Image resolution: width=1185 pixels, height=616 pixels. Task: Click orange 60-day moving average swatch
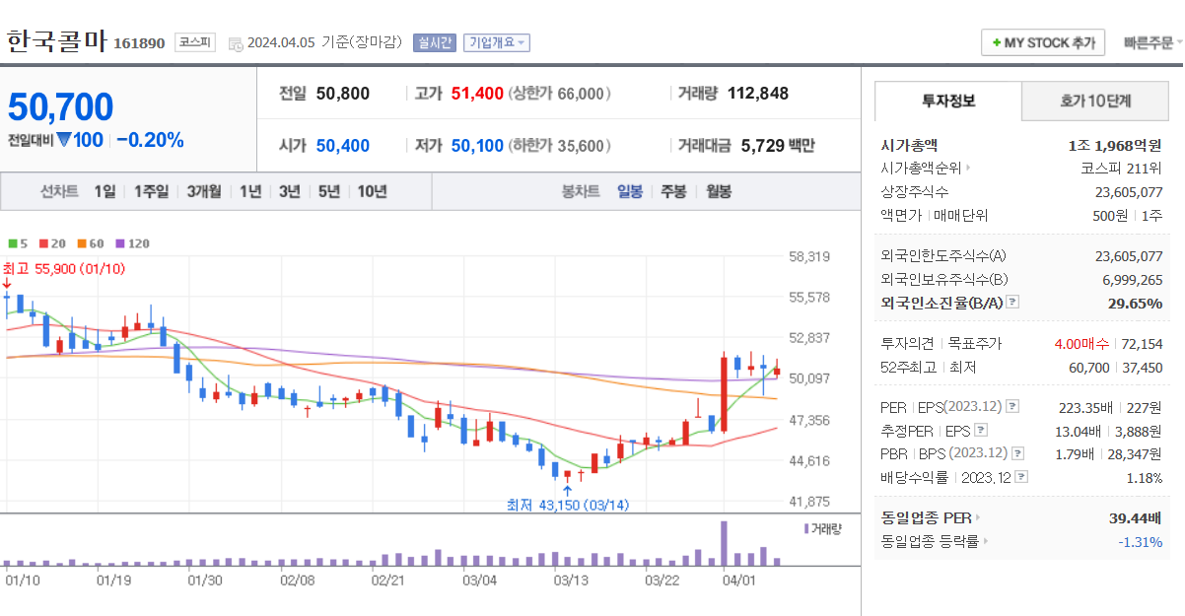click(81, 243)
